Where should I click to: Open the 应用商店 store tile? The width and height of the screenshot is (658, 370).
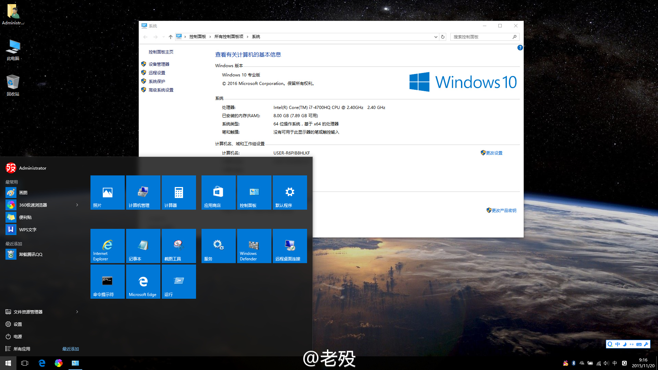click(x=219, y=193)
